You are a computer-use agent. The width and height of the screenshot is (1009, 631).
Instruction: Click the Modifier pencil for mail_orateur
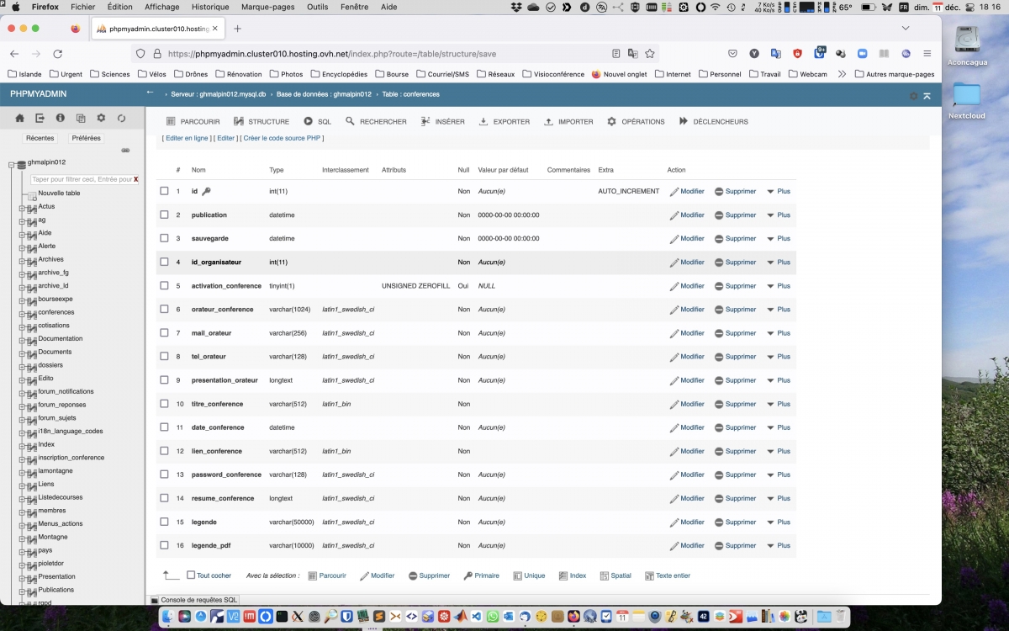pos(674,333)
